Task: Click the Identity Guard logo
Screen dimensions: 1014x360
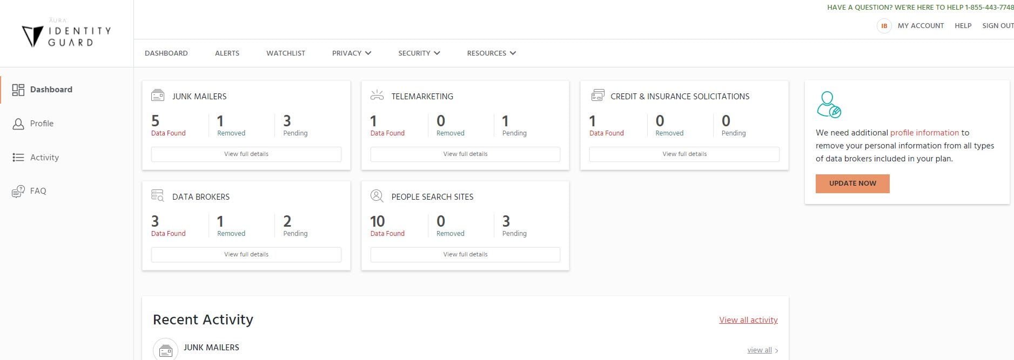Action: coord(66,35)
